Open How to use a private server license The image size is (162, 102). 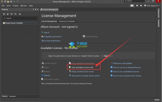click(127, 76)
